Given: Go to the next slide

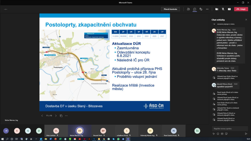Looking at the screenshot, I should (x=56, y=116).
